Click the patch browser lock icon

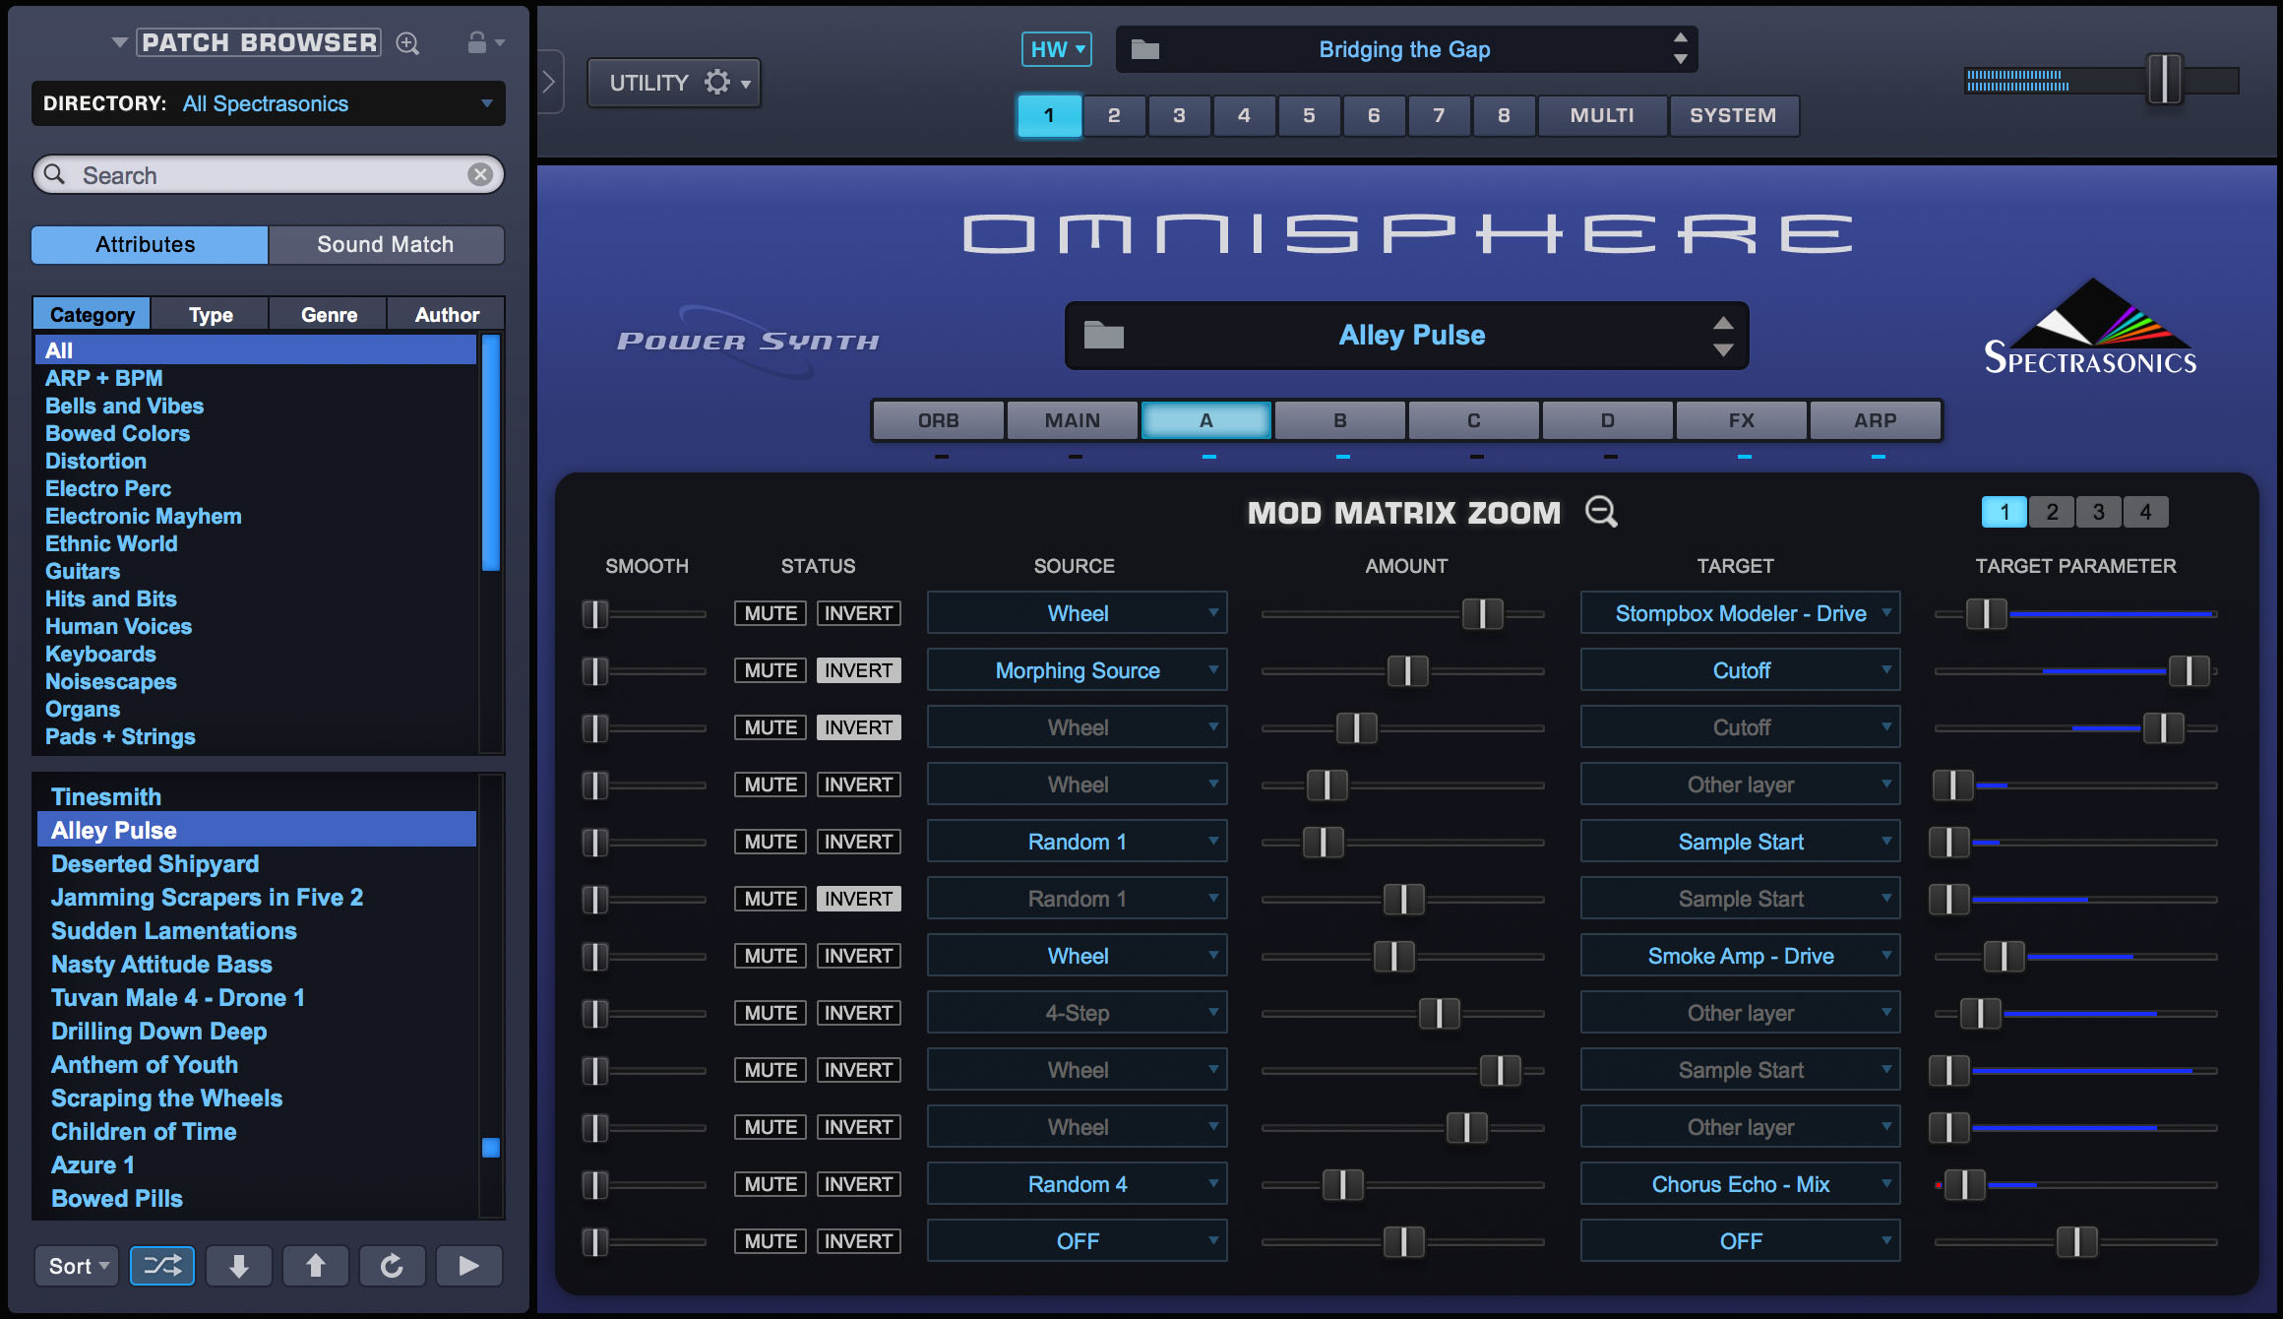click(x=477, y=42)
